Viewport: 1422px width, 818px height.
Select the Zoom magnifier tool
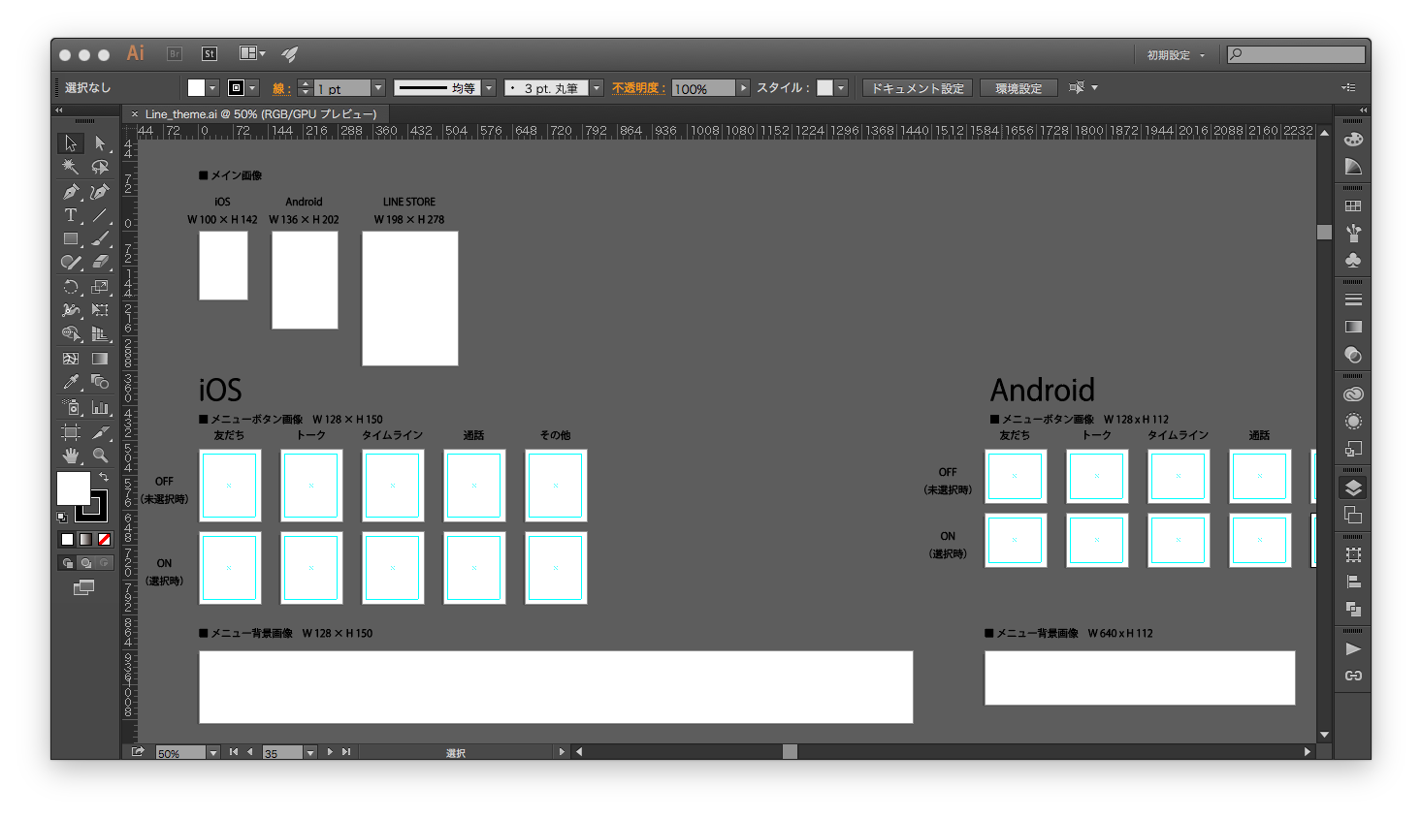tap(100, 456)
